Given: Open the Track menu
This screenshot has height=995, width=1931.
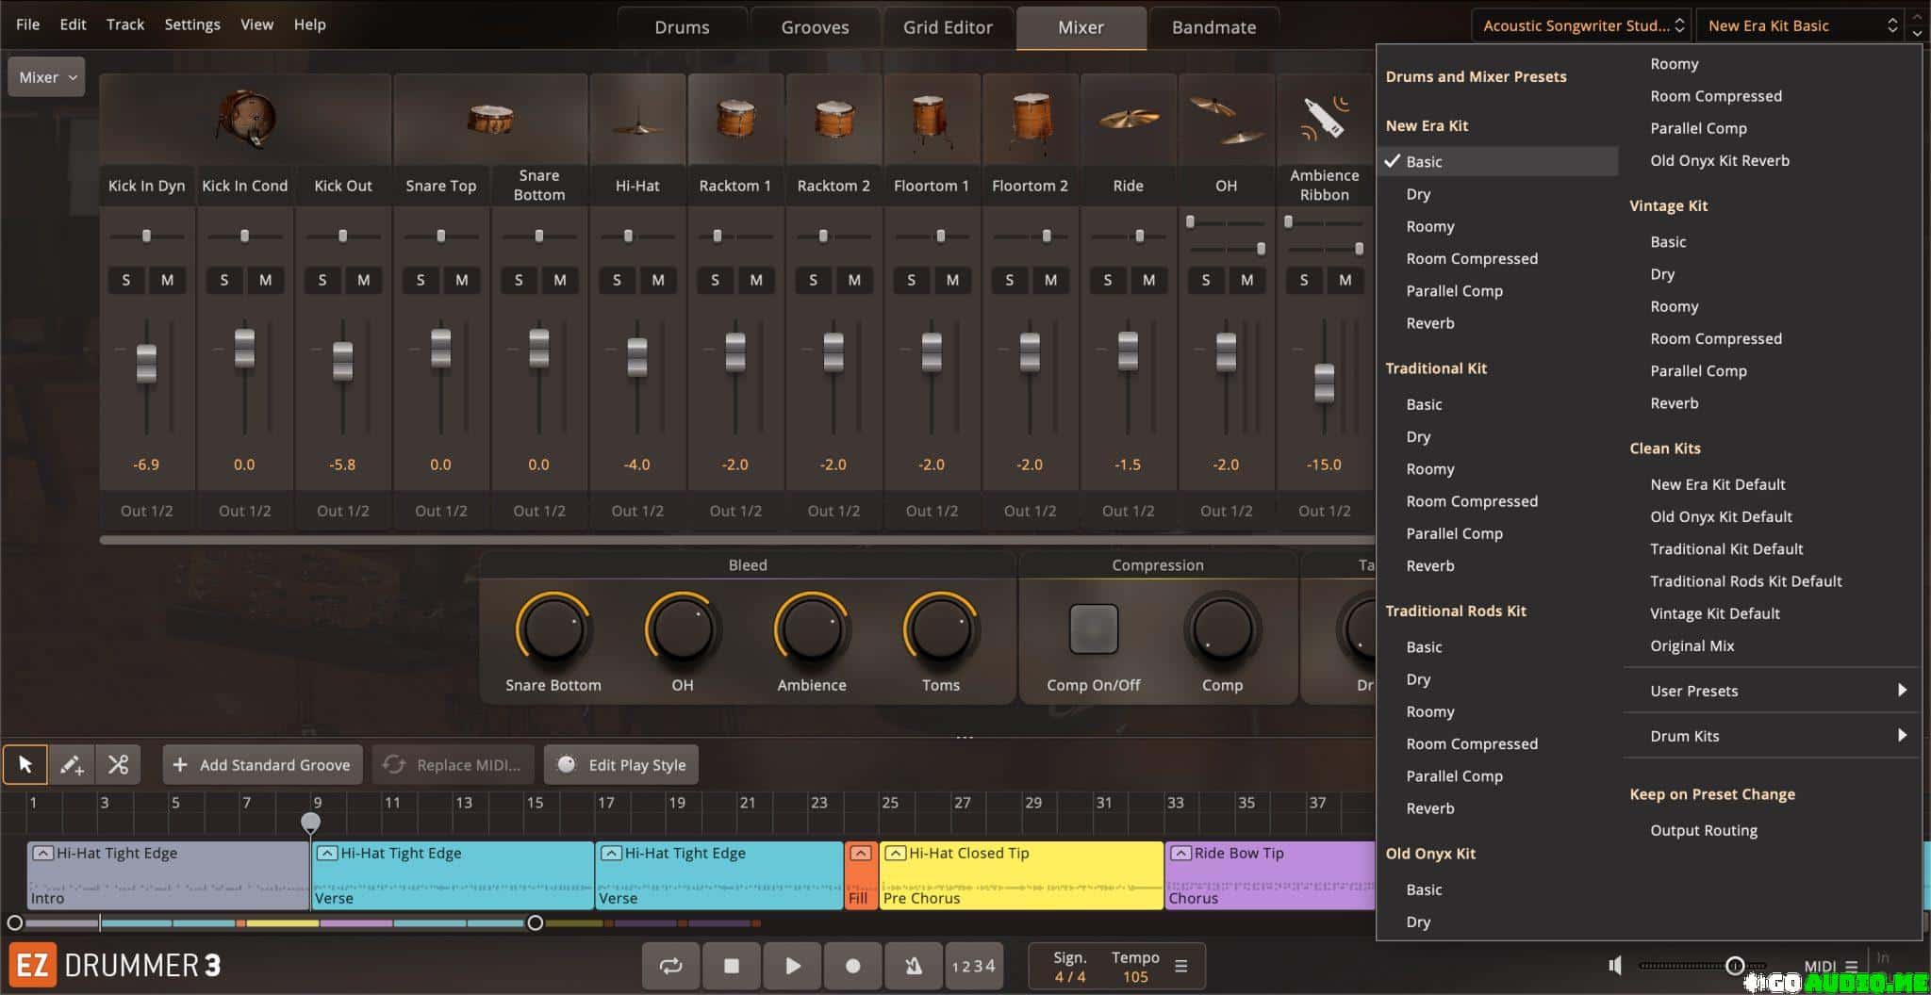Looking at the screenshot, I should click(x=125, y=24).
